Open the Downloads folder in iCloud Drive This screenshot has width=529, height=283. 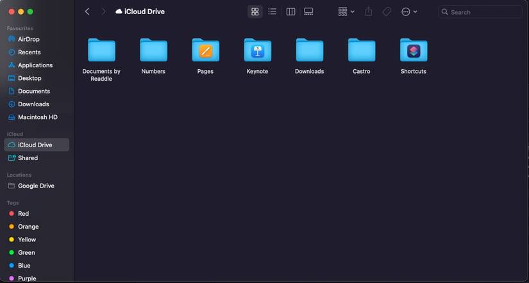309,50
